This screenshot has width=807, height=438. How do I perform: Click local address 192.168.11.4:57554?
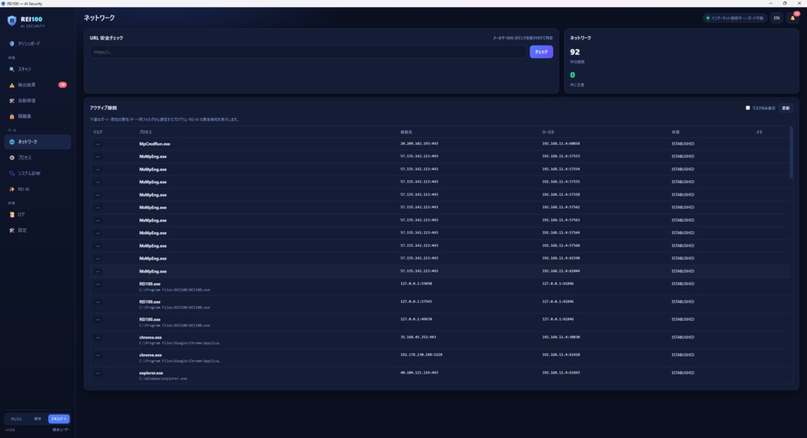click(x=560, y=169)
